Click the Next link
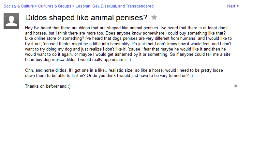This screenshot has height=150, width=267. pyautogui.click(x=231, y=6)
